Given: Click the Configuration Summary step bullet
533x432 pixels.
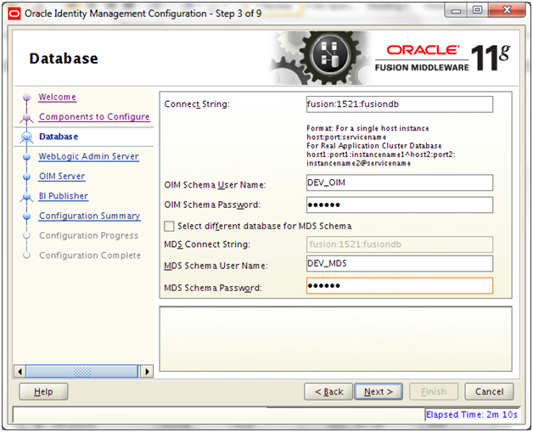Looking at the screenshot, I should click(26, 216).
